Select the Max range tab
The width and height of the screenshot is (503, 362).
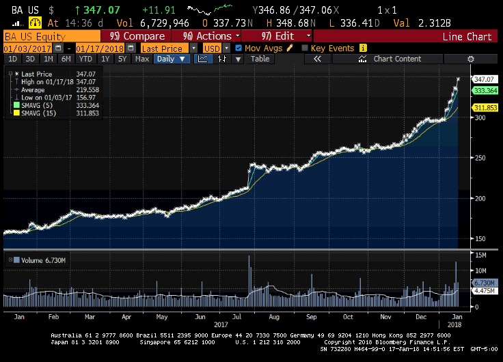142,59
